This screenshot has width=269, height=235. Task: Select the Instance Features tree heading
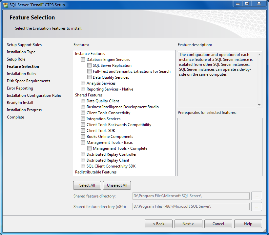90,54
